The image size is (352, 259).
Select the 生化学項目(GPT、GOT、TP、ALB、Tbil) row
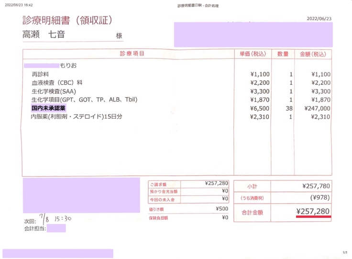84,100
